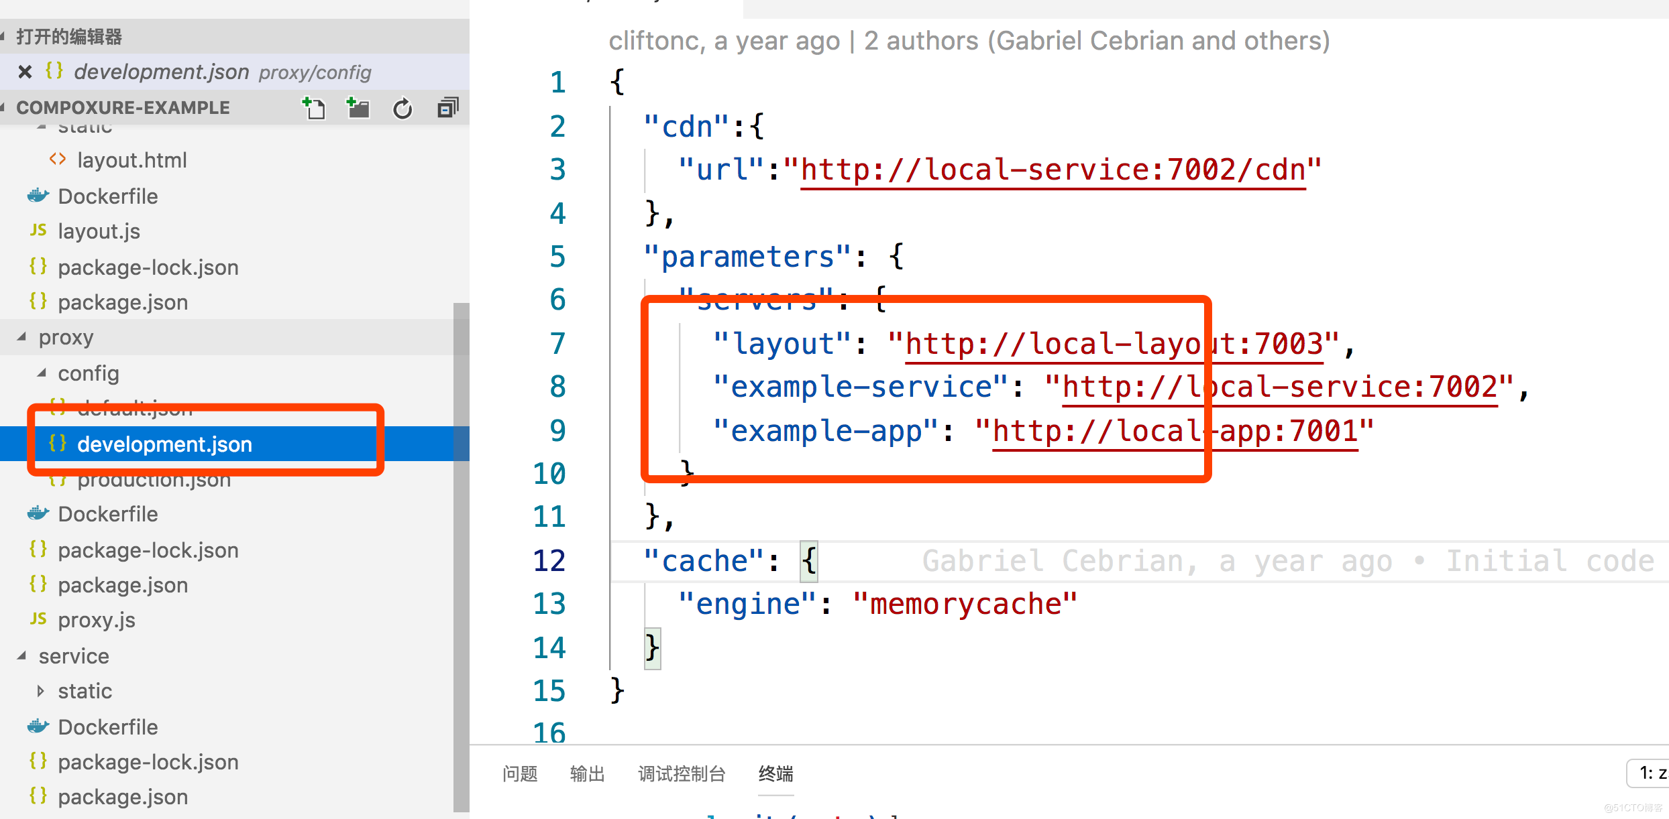Click Docker whale icon above layout.js
This screenshot has width=1669, height=819.
[x=38, y=196]
